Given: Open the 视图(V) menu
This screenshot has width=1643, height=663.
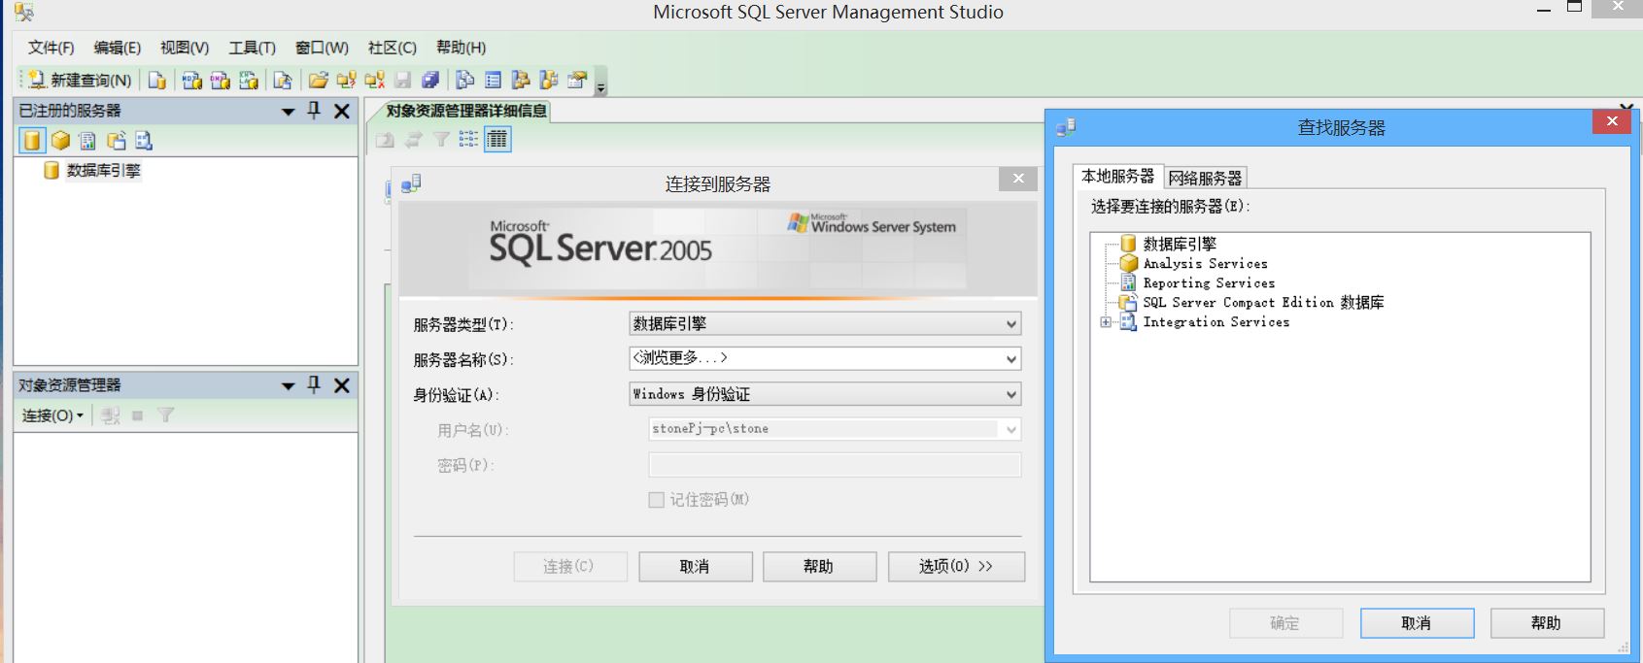Looking at the screenshot, I should point(184,48).
